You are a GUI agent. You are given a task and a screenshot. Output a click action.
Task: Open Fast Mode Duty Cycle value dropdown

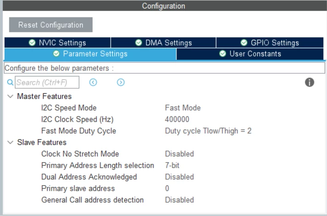[208, 131]
